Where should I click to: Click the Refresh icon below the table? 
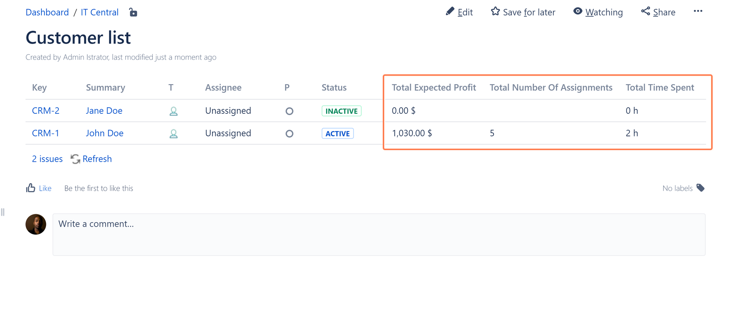(x=76, y=159)
